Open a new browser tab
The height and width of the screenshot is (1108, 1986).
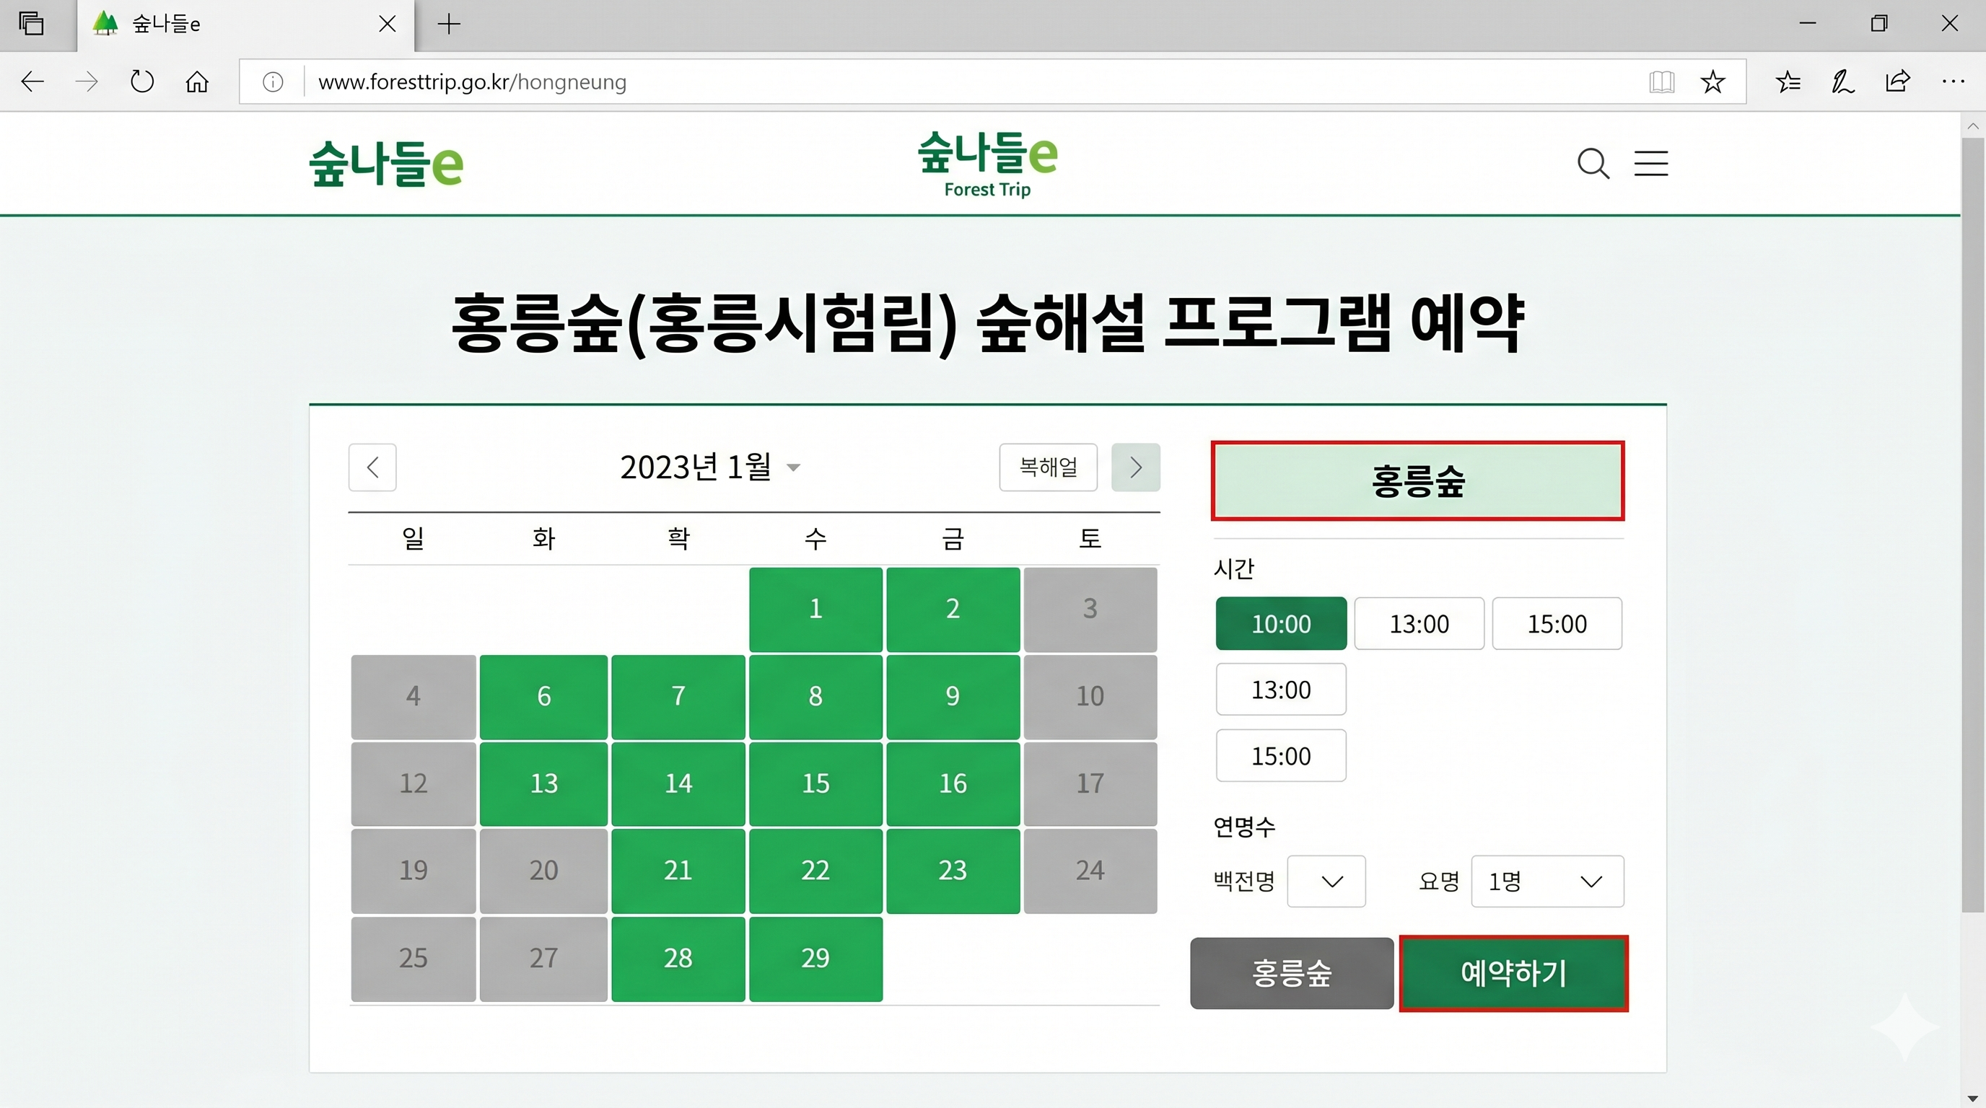[449, 25]
